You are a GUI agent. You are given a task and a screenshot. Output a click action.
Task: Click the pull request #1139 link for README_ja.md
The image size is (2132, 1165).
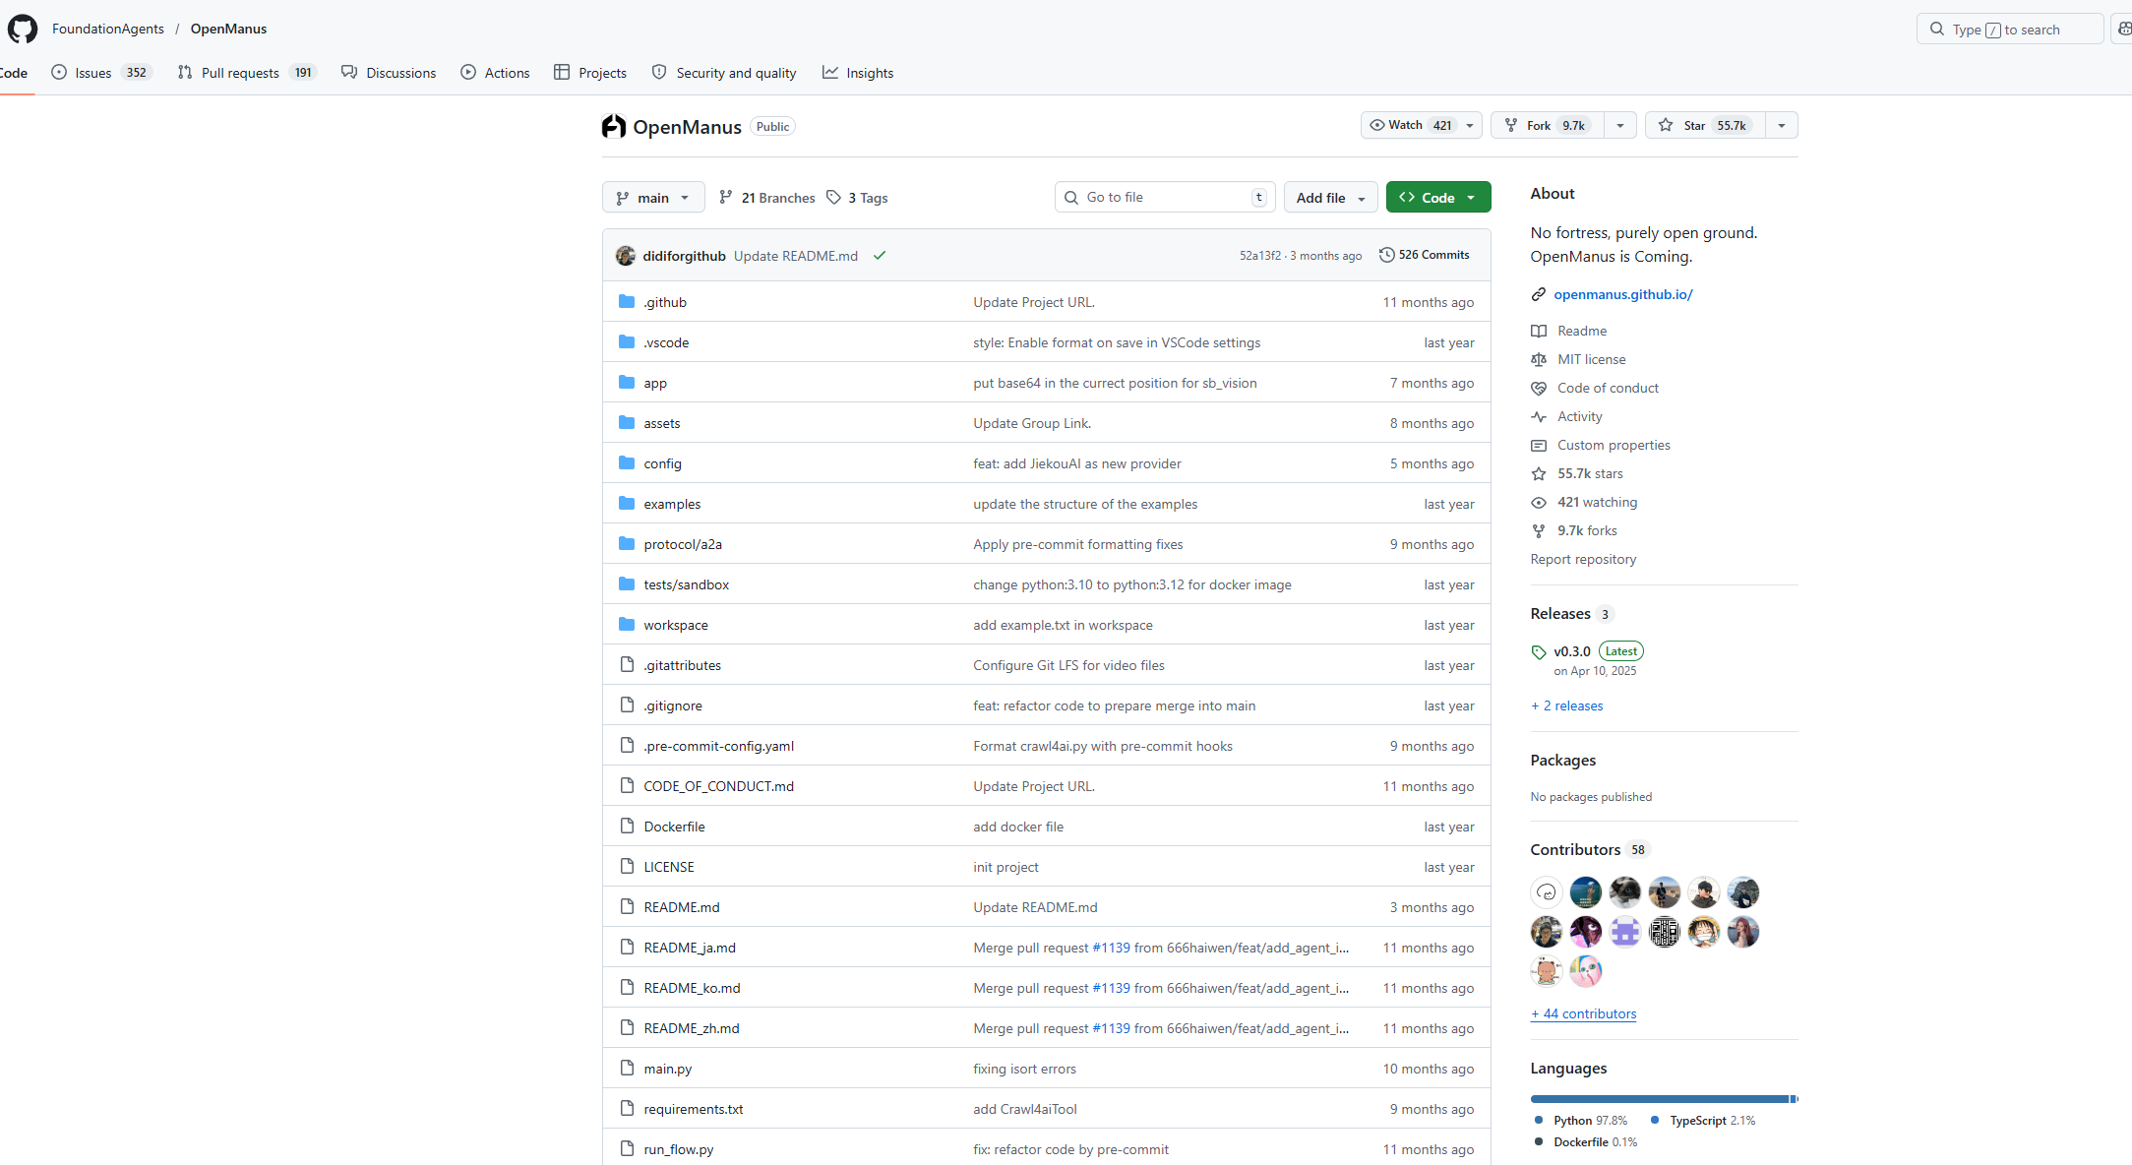(x=1112, y=948)
